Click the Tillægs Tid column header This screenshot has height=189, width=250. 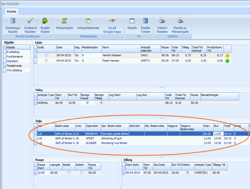click(219, 166)
